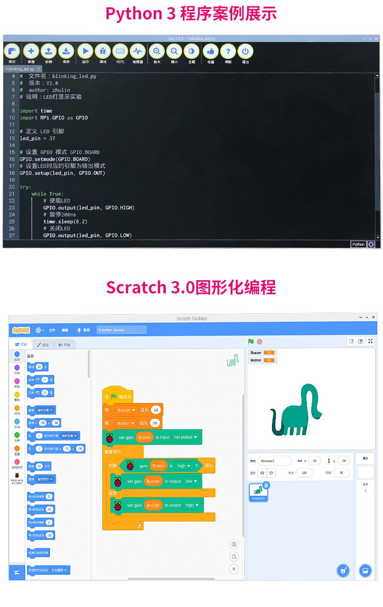Select the My Blocks (自制积木) category
This screenshot has height=607, width=383.
(17, 464)
